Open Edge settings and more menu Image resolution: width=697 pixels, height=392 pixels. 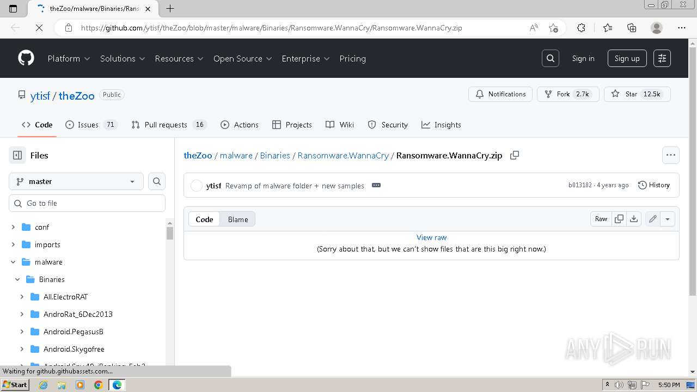682,28
